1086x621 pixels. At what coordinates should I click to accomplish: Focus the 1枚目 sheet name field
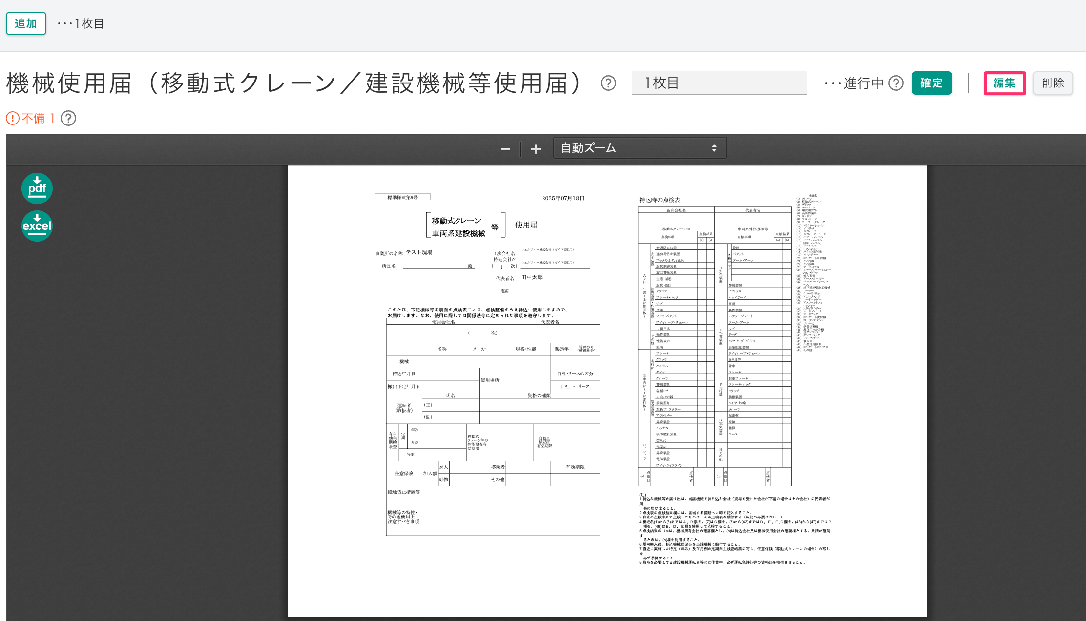pos(719,83)
